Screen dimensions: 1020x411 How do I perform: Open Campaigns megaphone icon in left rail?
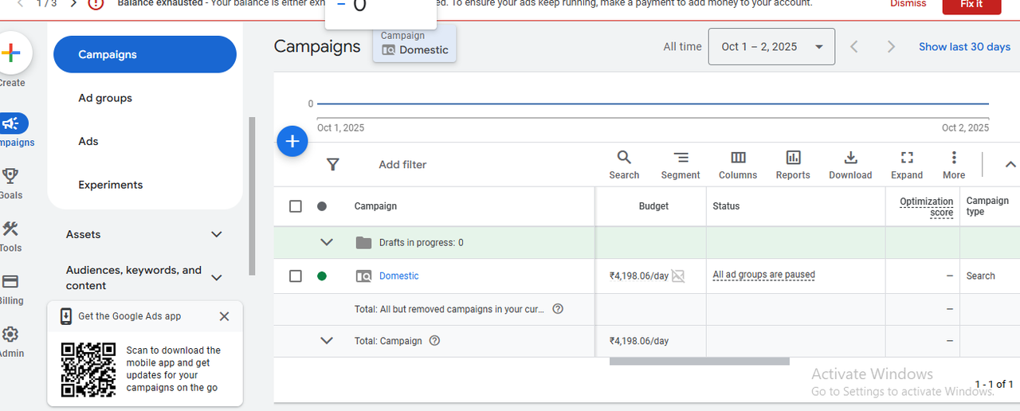(x=11, y=123)
